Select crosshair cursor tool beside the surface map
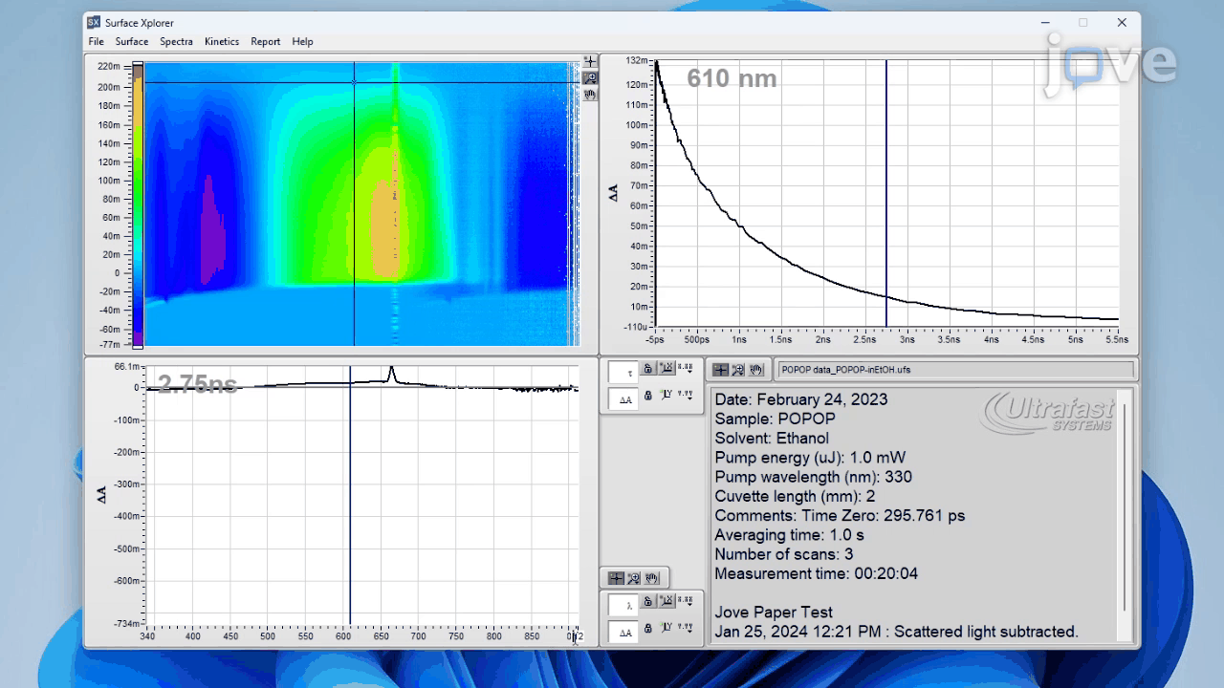 click(x=590, y=62)
